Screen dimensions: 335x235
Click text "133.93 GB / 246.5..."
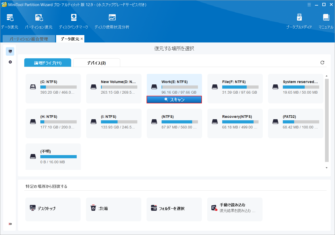coord(118,127)
